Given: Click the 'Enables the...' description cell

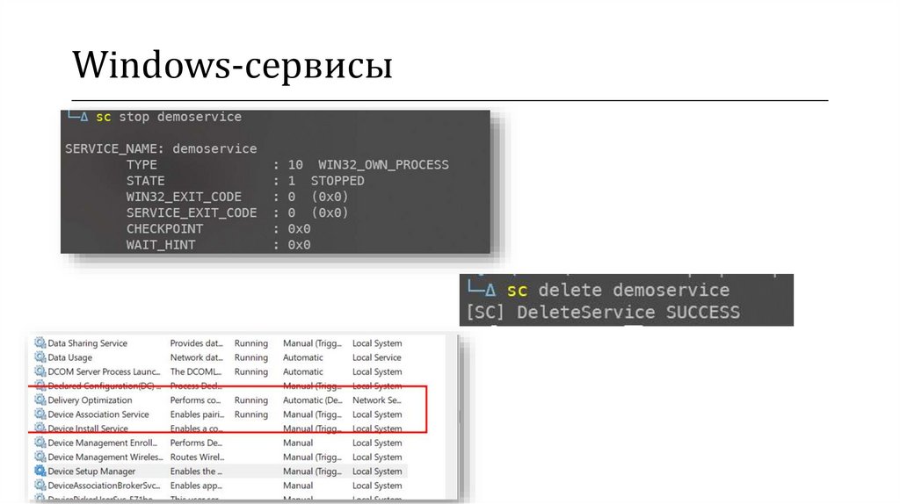Looking at the screenshot, I should coord(196,471).
